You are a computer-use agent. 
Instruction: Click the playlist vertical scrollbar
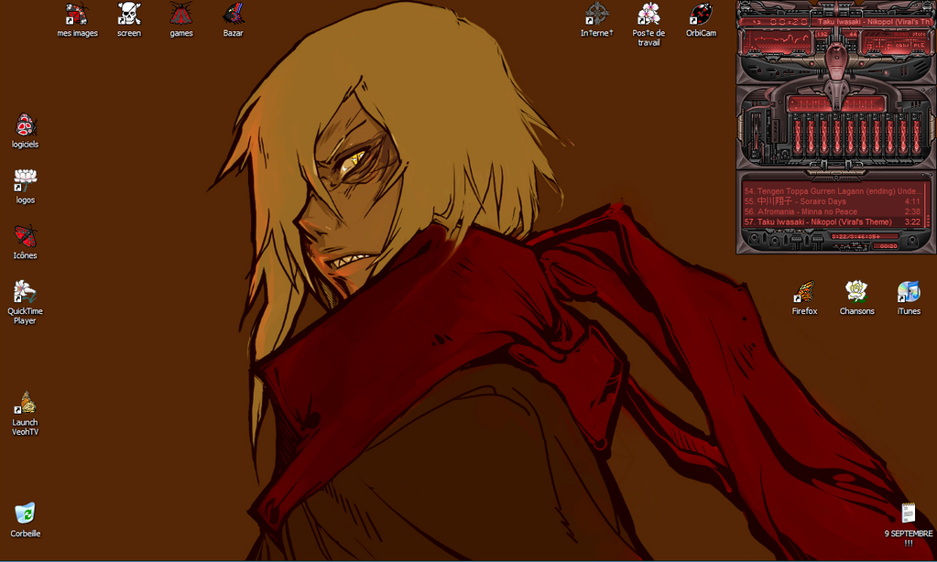[x=928, y=206]
